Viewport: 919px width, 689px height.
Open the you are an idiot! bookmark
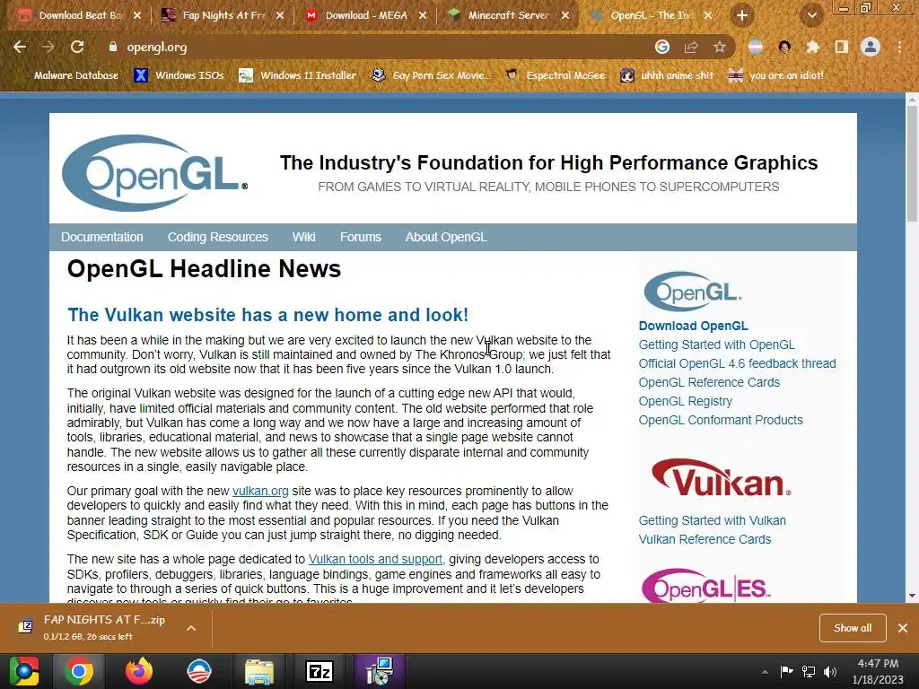click(776, 75)
